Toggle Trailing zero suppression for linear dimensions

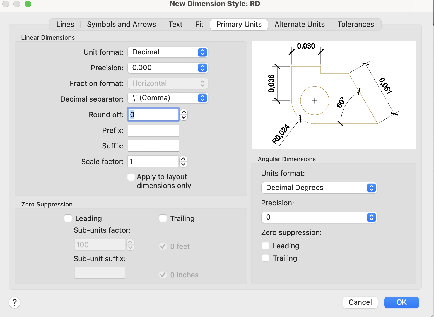[163, 218]
